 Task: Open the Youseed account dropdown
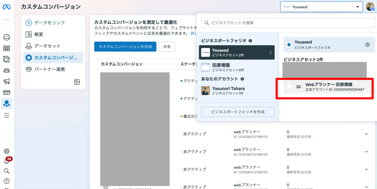click(321, 7)
